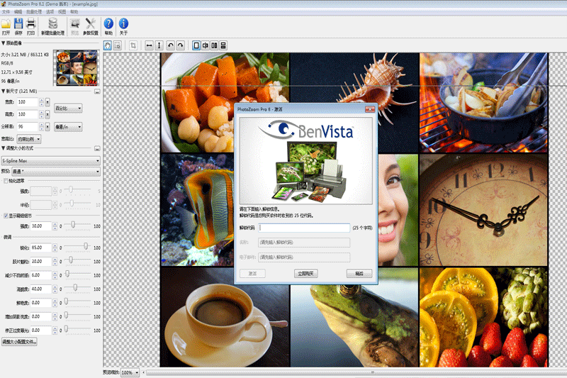Open the 选项 menu
The width and height of the screenshot is (567, 378).
point(50,12)
